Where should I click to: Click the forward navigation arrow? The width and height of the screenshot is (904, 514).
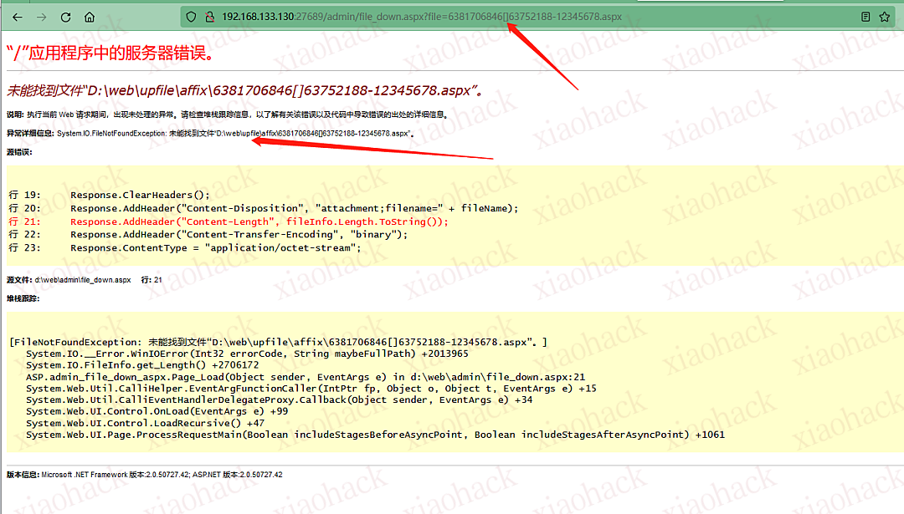pos(41,16)
